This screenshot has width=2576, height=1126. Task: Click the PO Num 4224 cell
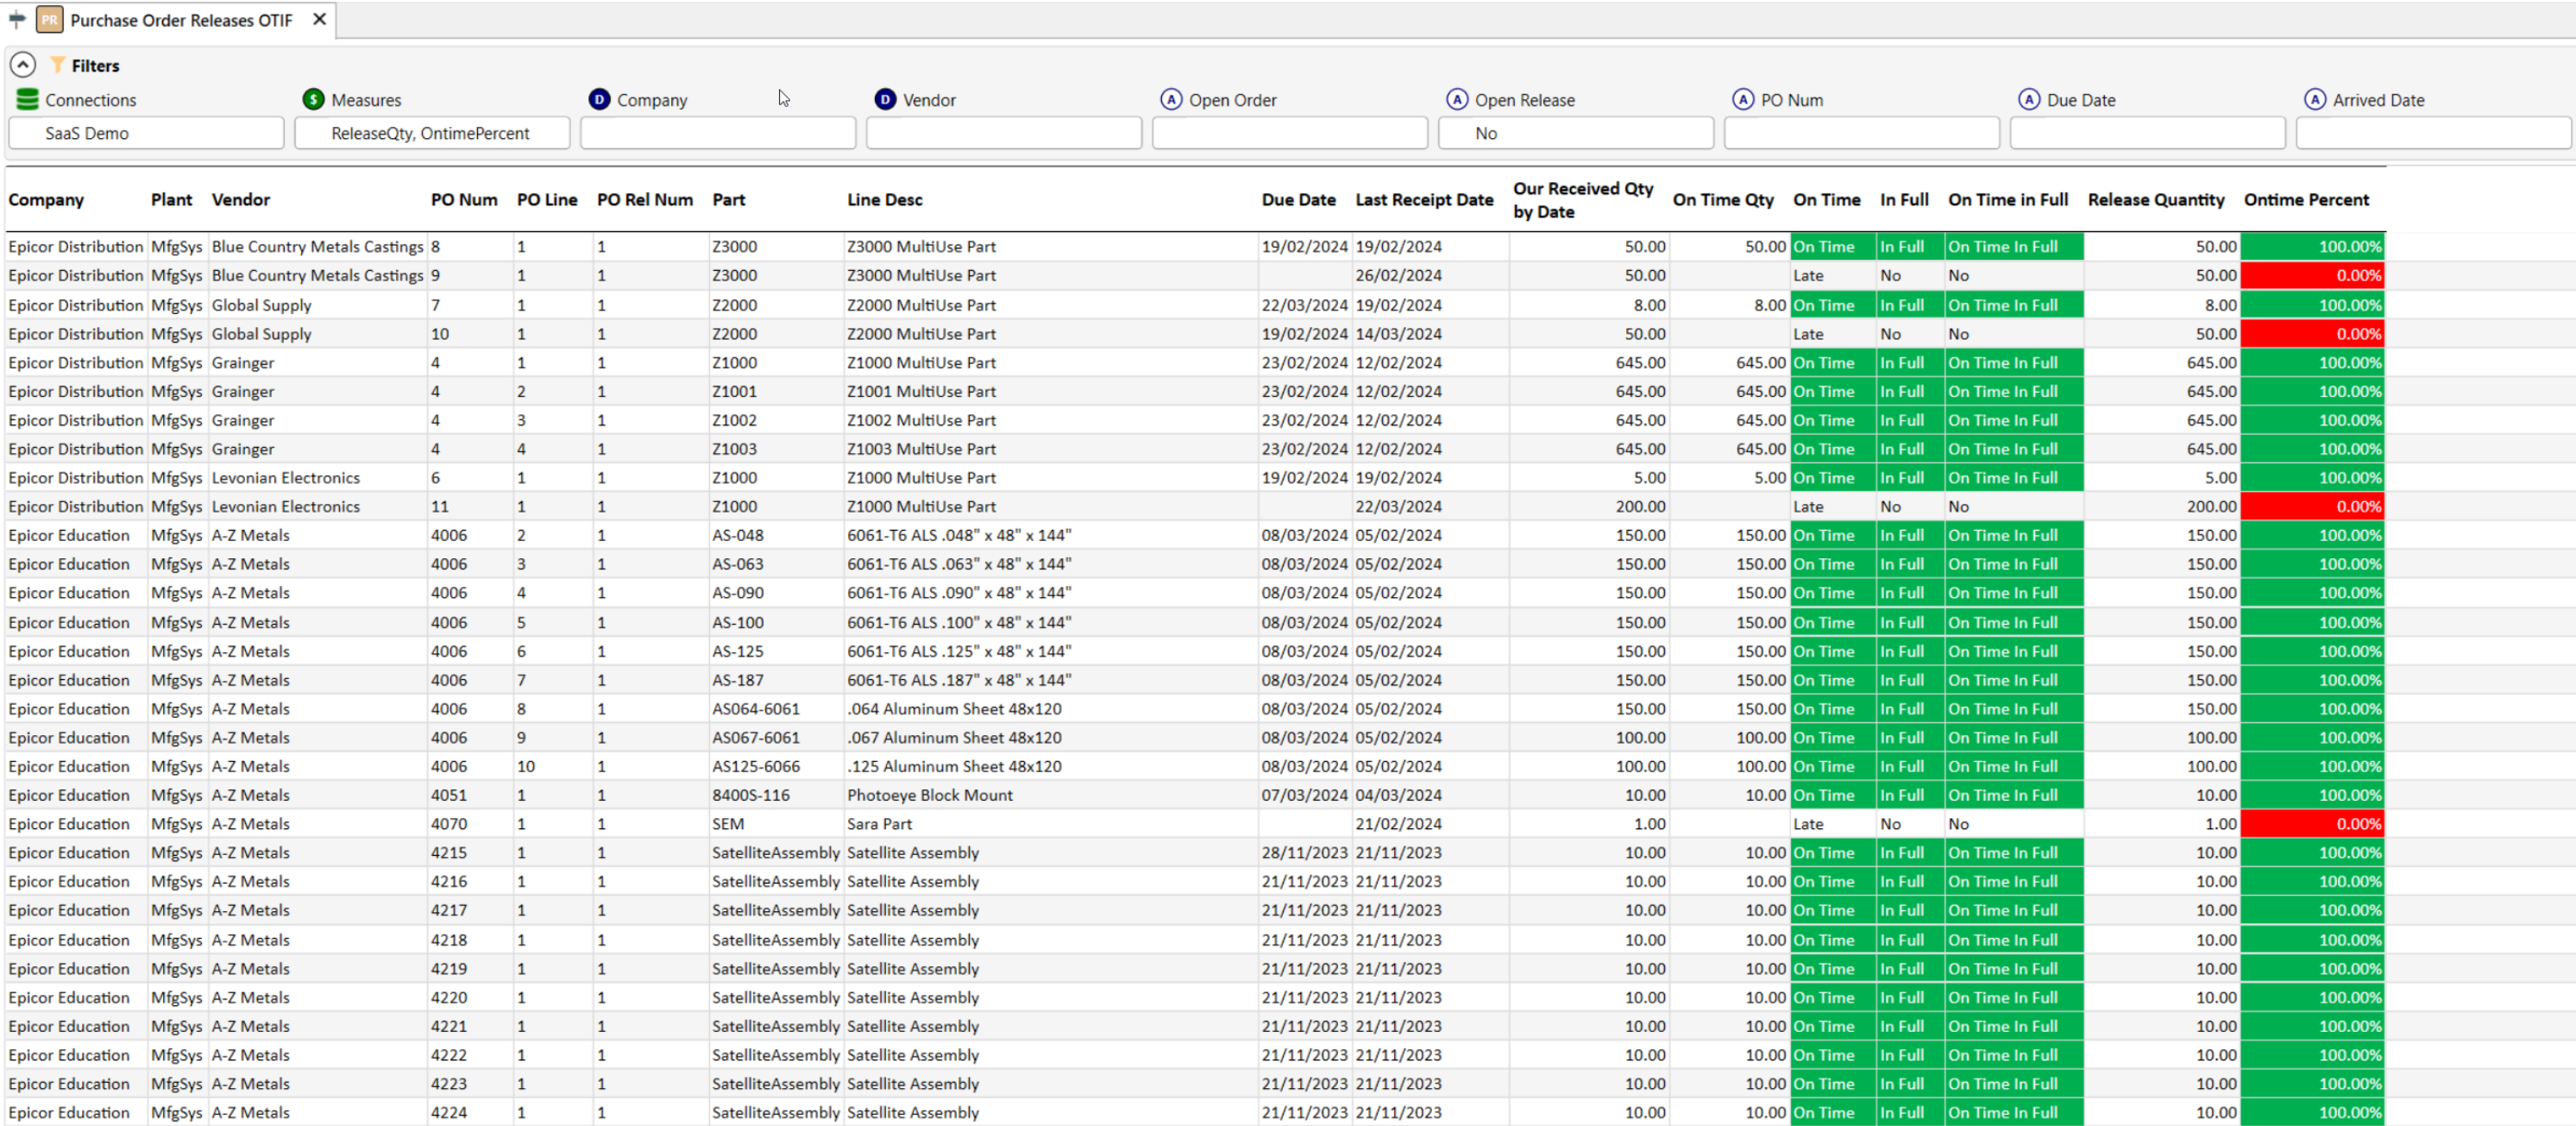tap(470, 1112)
